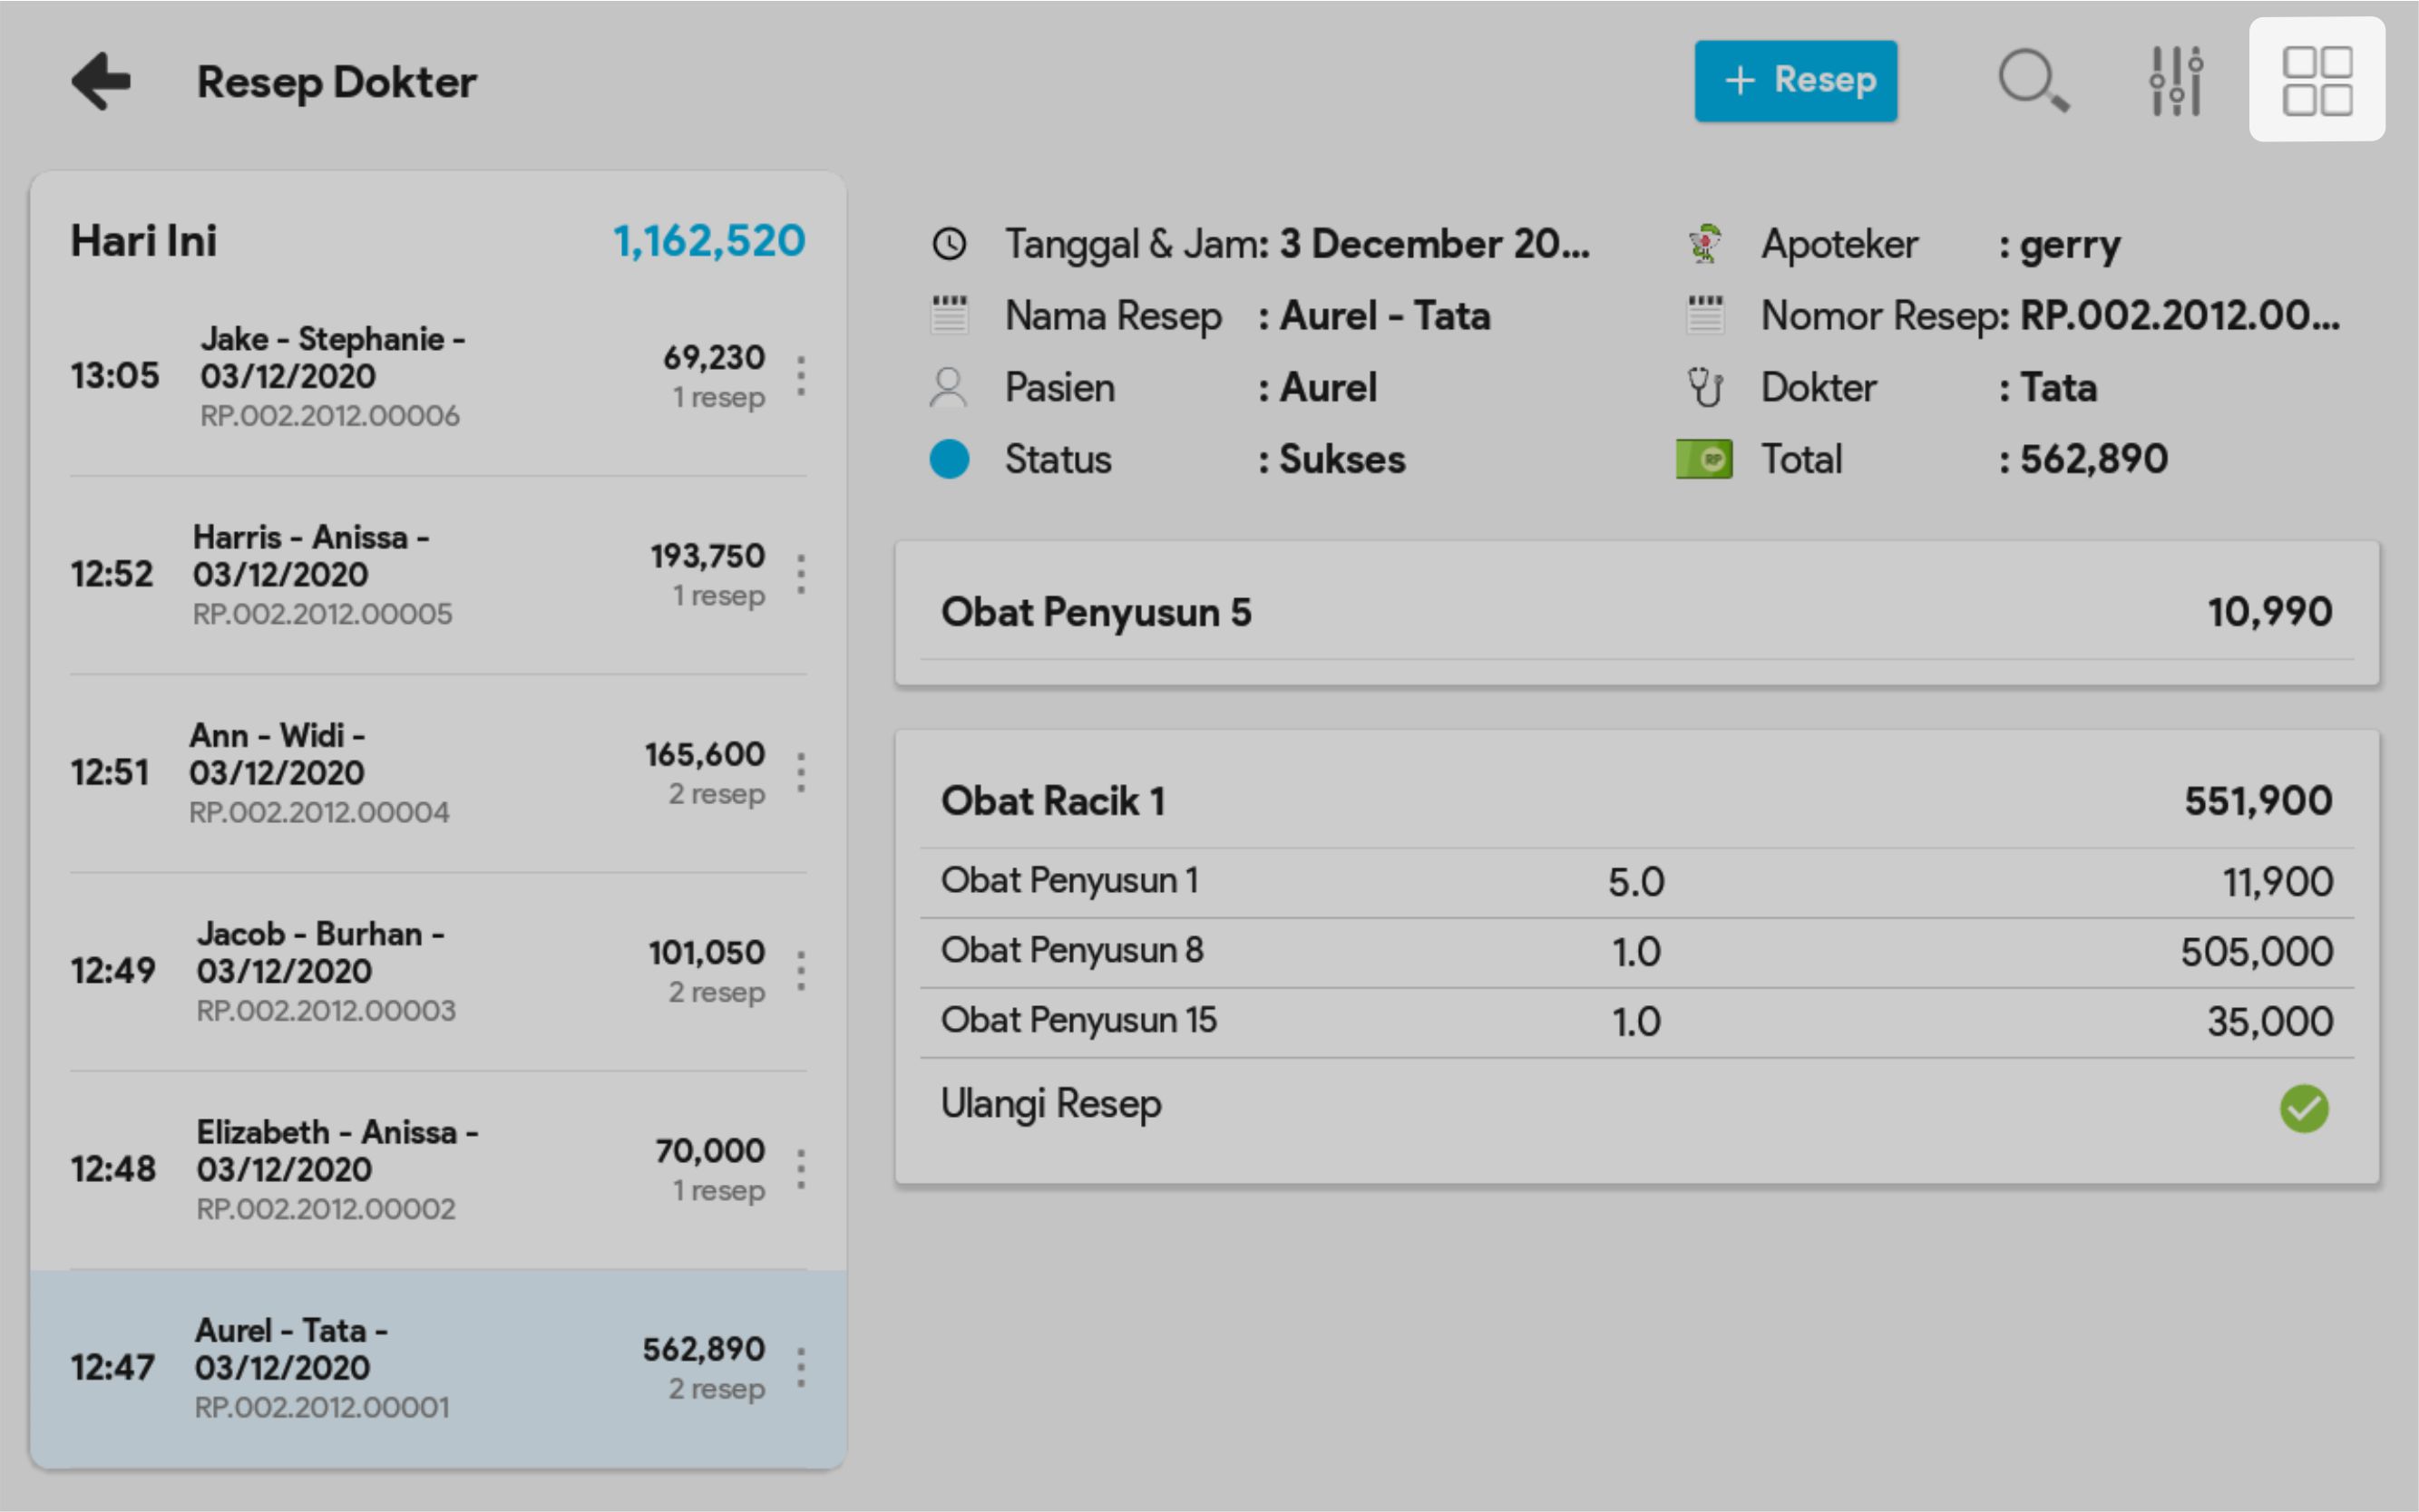Select the Elizabeth - Anissa prescription entry
2419x1512 pixels.
[x=400, y=1169]
